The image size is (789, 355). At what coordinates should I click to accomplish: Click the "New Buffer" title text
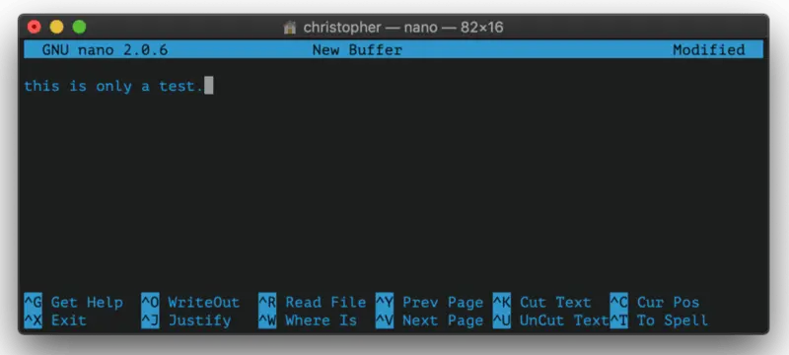pyautogui.click(x=357, y=49)
